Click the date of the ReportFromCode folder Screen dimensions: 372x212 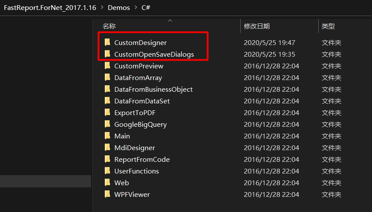pyautogui.click(x=272, y=159)
